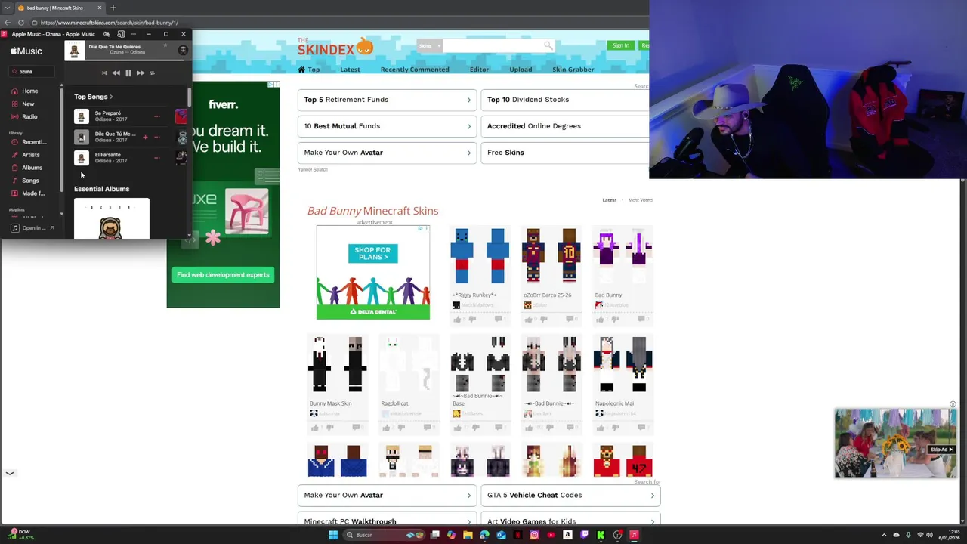Image resolution: width=967 pixels, height=544 pixels.
Task: Open Top 5 Retirement Funds ad link
Action: point(387,100)
